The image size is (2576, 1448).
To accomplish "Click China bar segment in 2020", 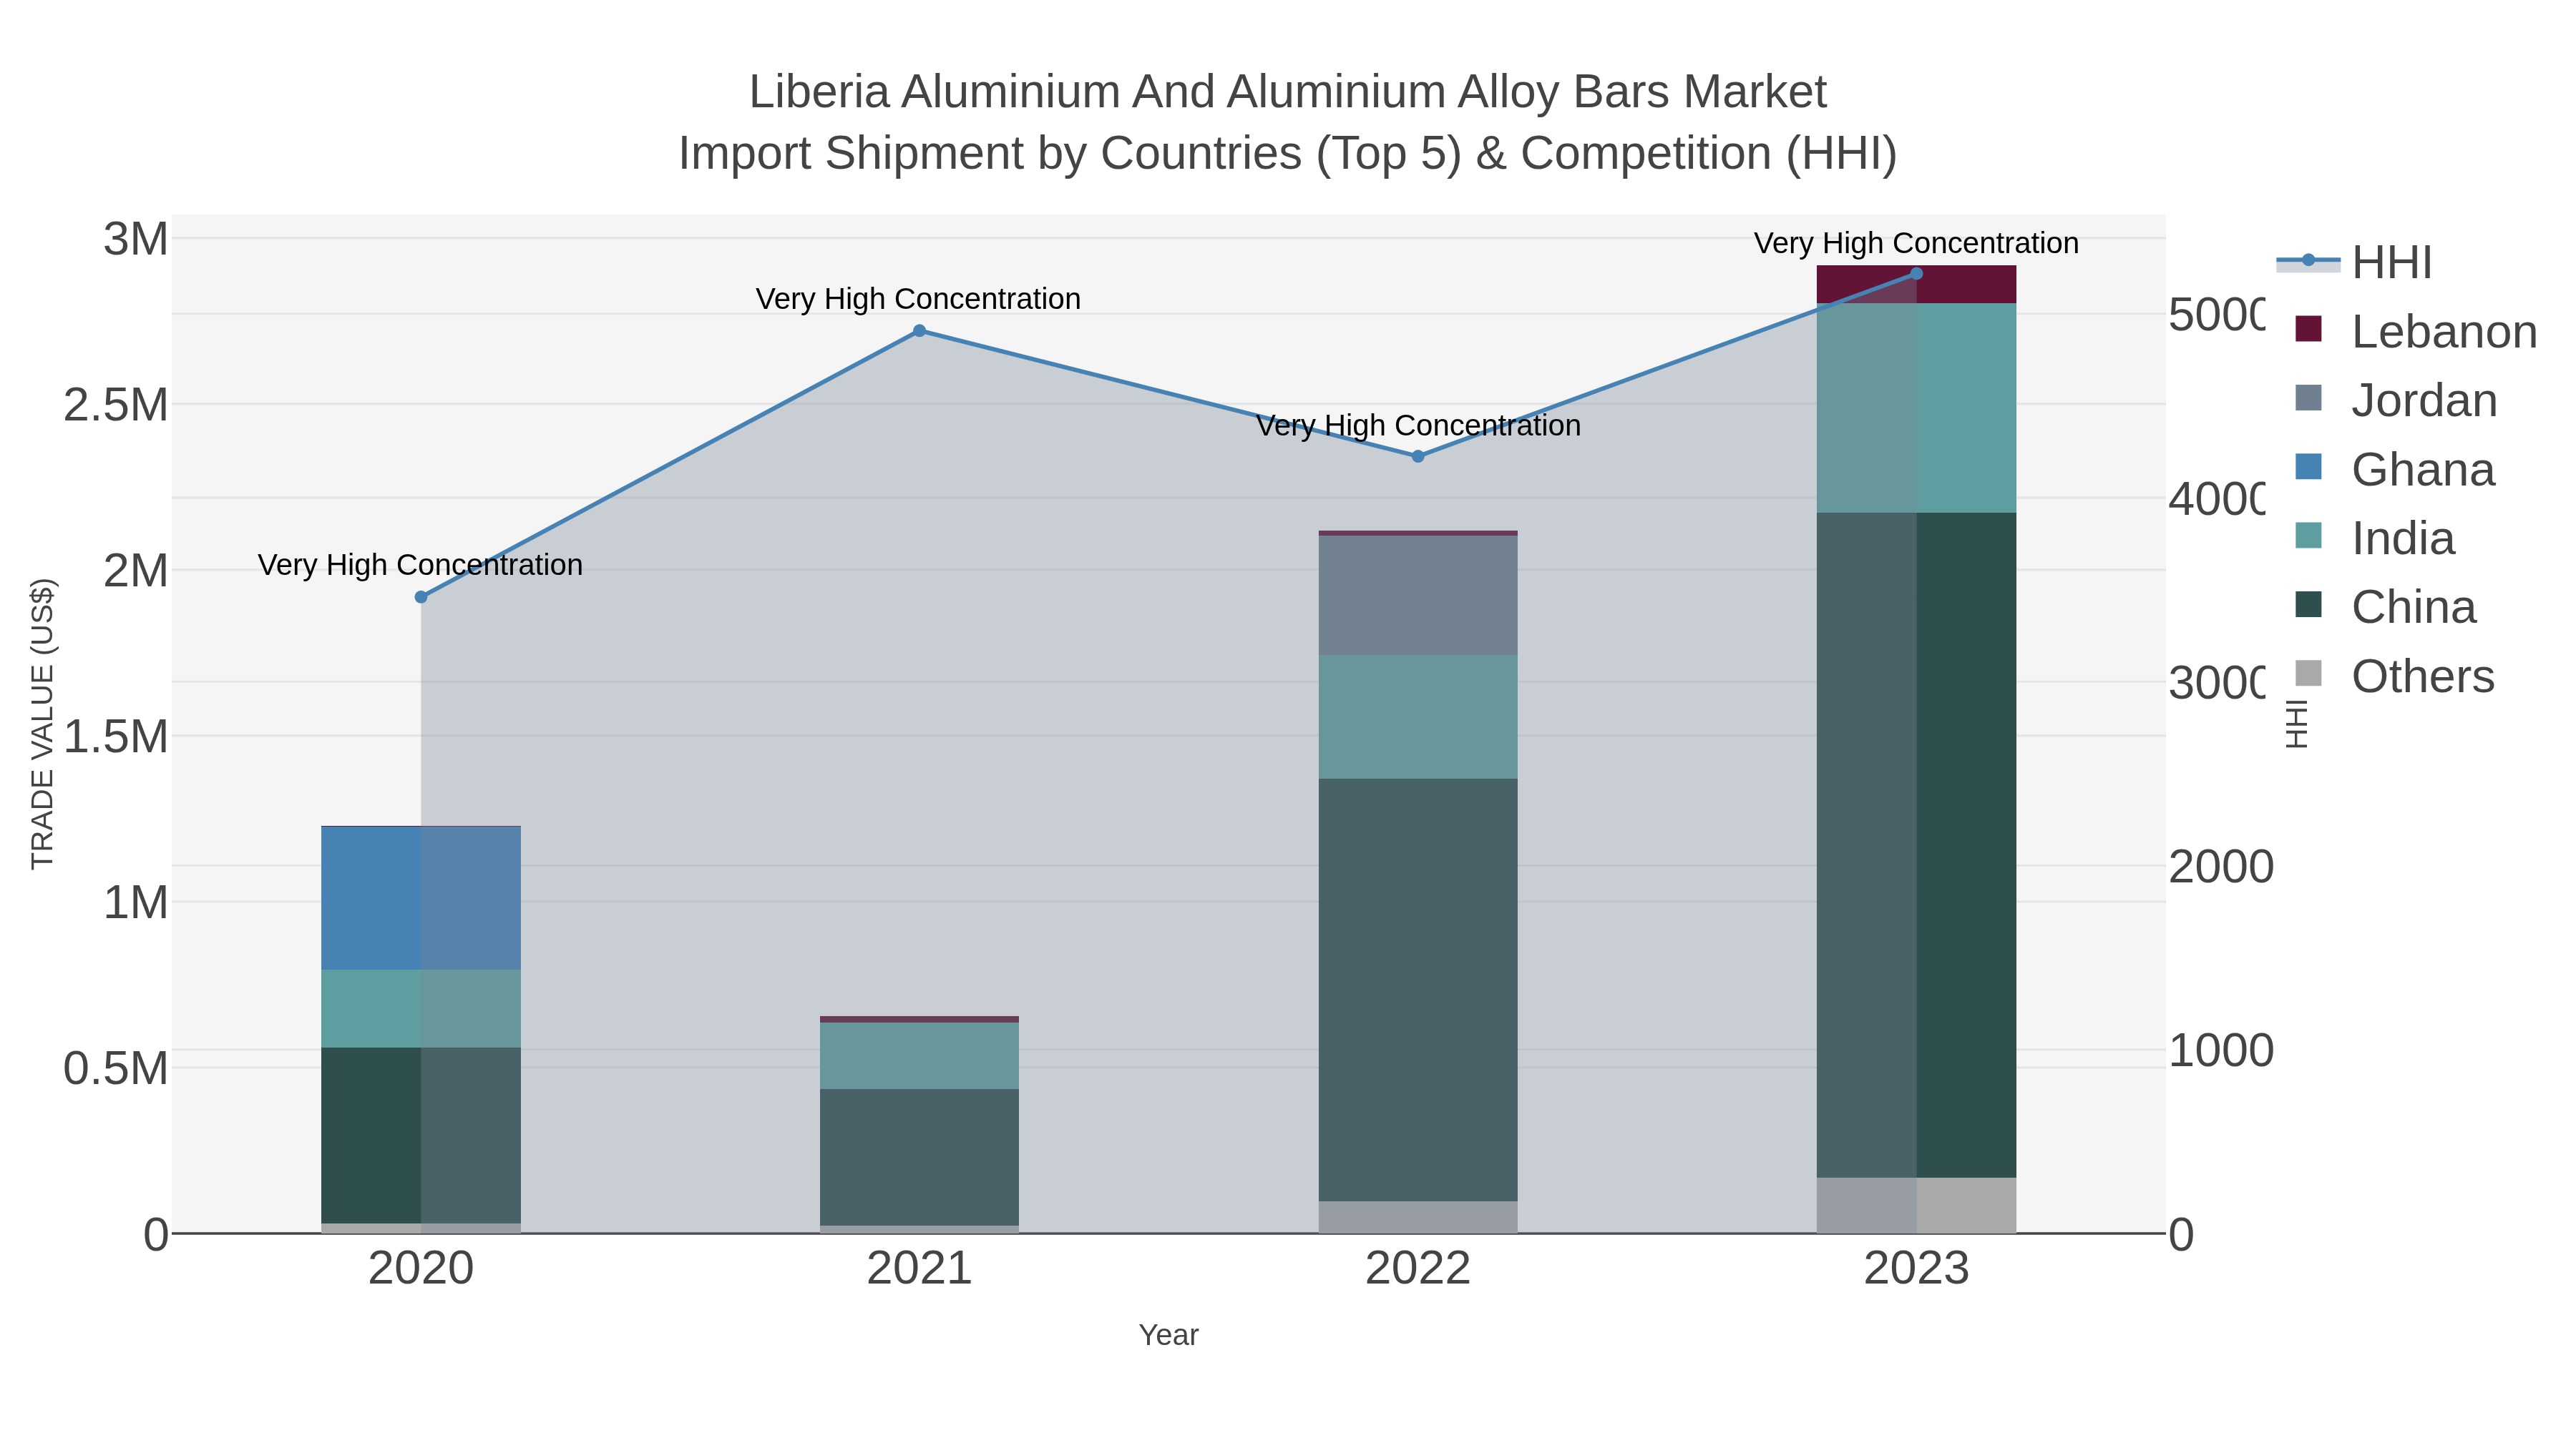I will [421, 1136].
